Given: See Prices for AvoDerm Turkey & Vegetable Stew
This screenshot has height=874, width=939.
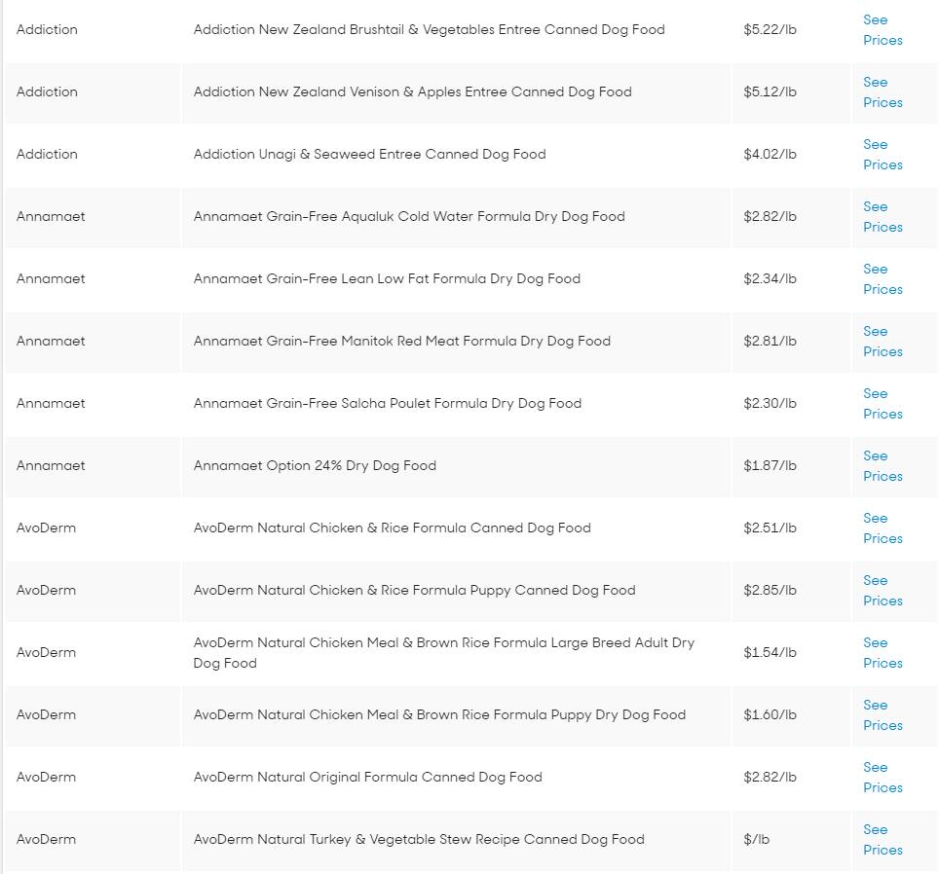Looking at the screenshot, I should [883, 839].
